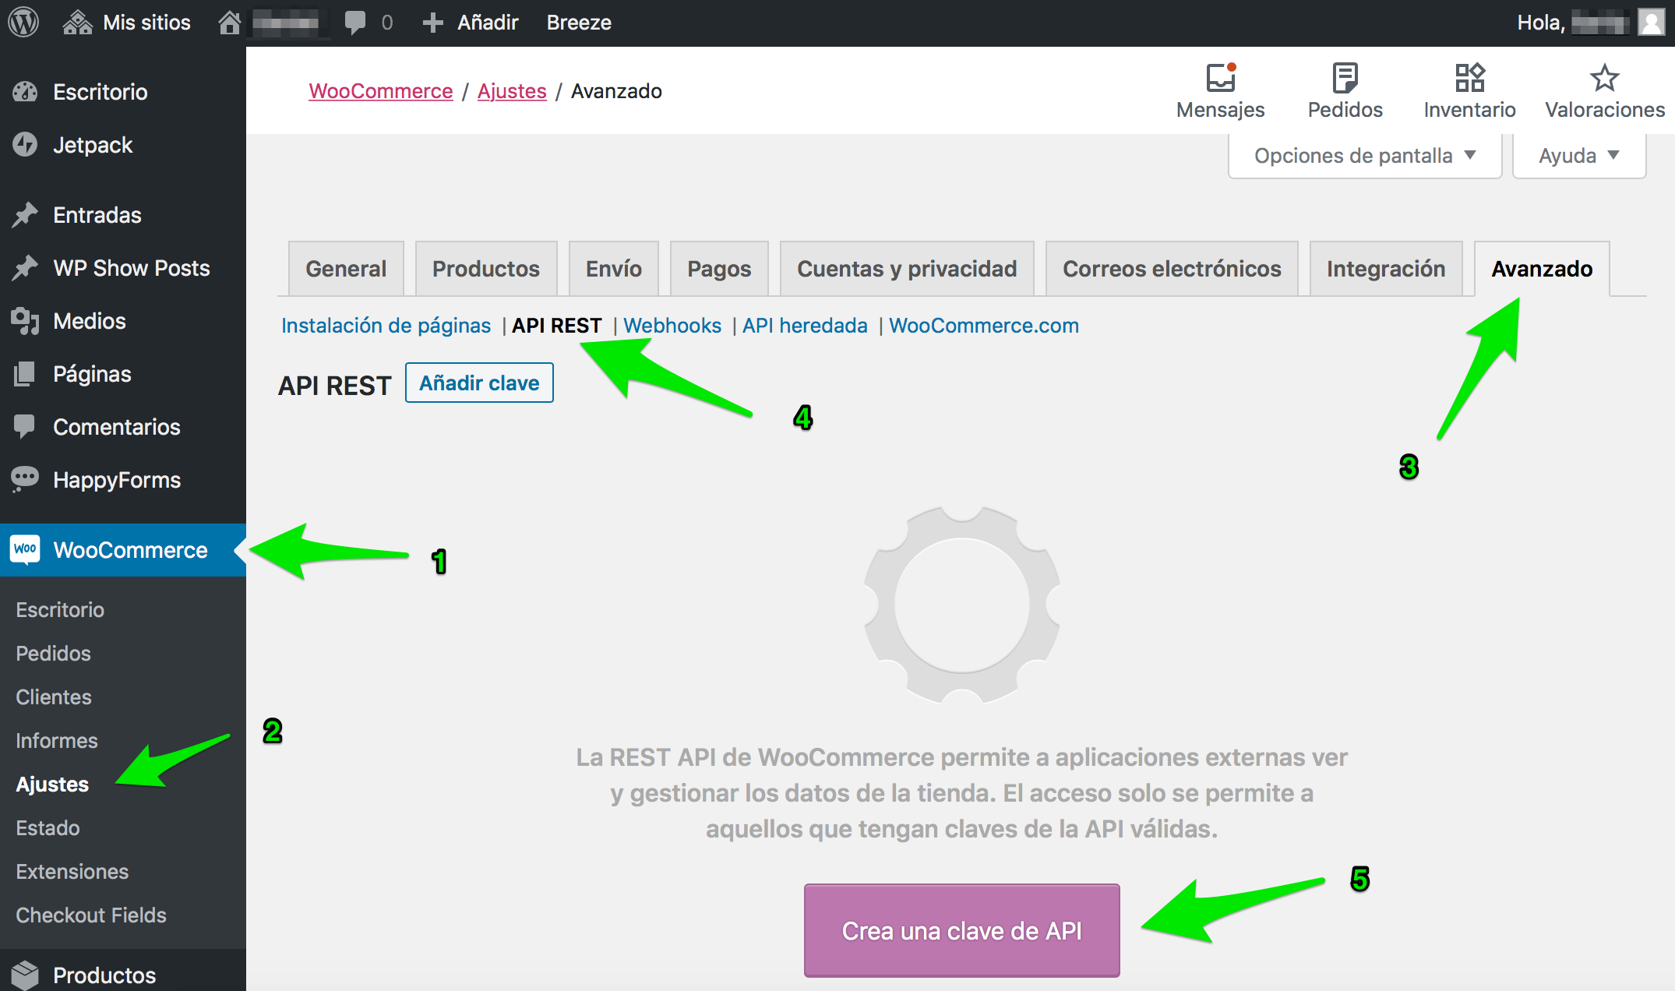This screenshot has width=1675, height=991.
Task: Click WooCommerce breadcrumb link
Action: click(x=380, y=91)
